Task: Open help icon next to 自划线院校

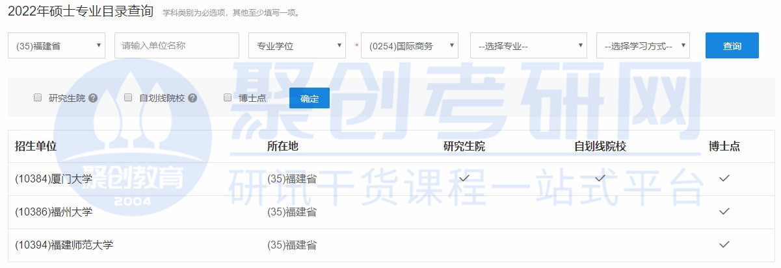Action: [x=192, y=98]
